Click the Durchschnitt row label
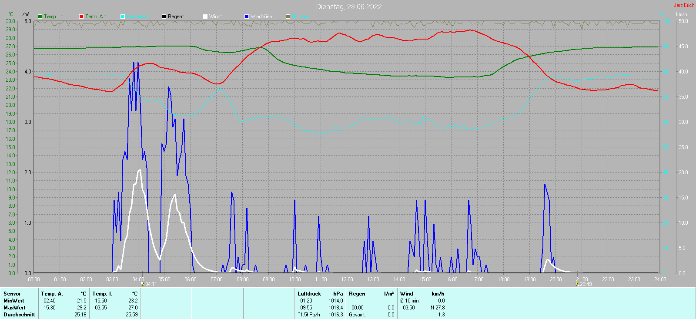 pos(19,315)
